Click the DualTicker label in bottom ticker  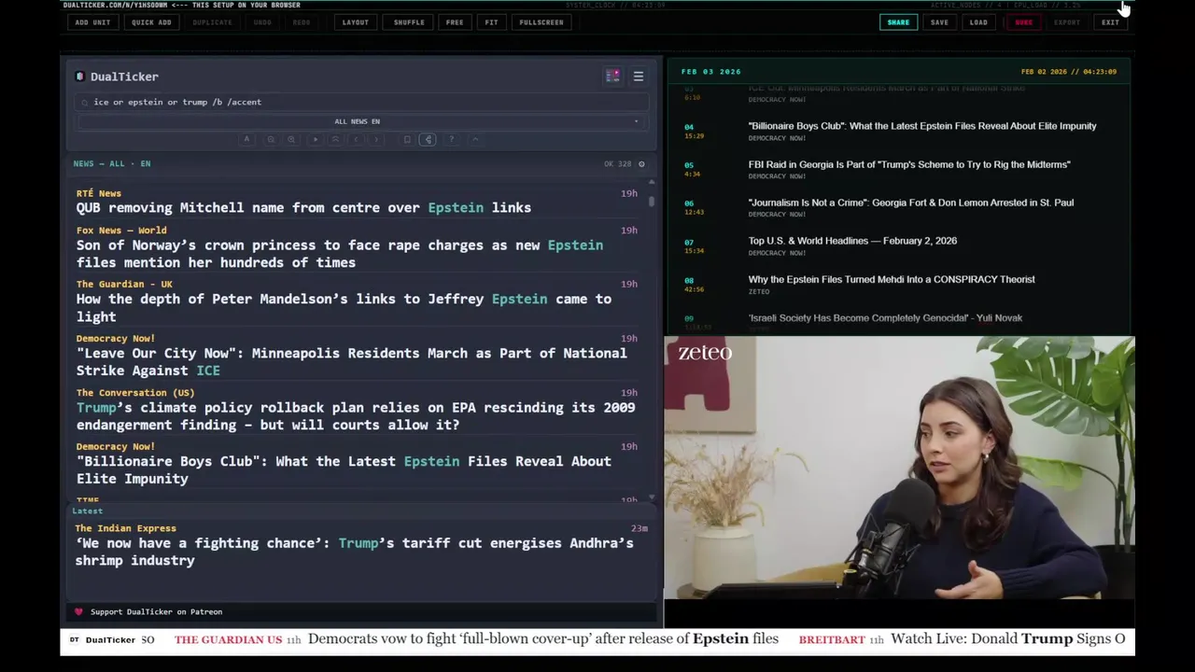coord(110,640)
